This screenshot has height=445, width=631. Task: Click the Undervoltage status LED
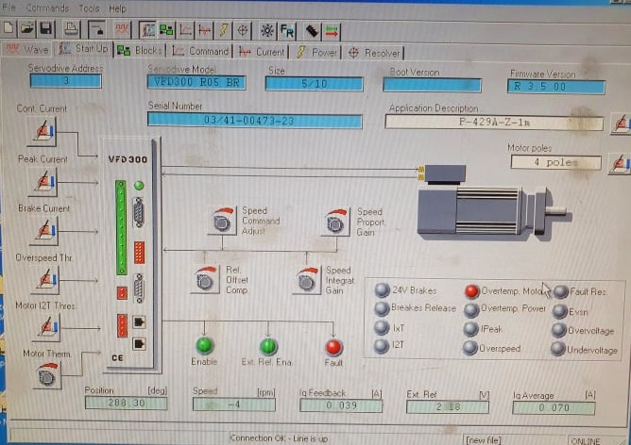557,349
